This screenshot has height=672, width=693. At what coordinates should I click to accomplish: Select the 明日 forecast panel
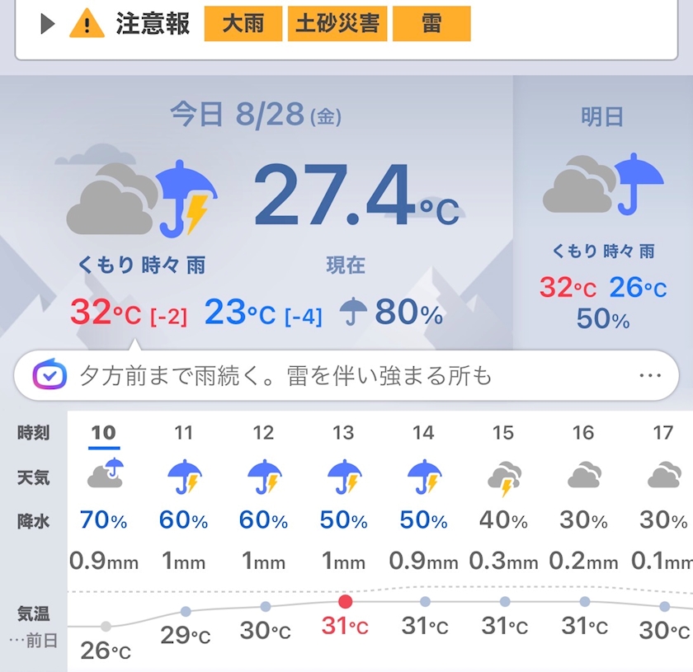click(603, 212)
